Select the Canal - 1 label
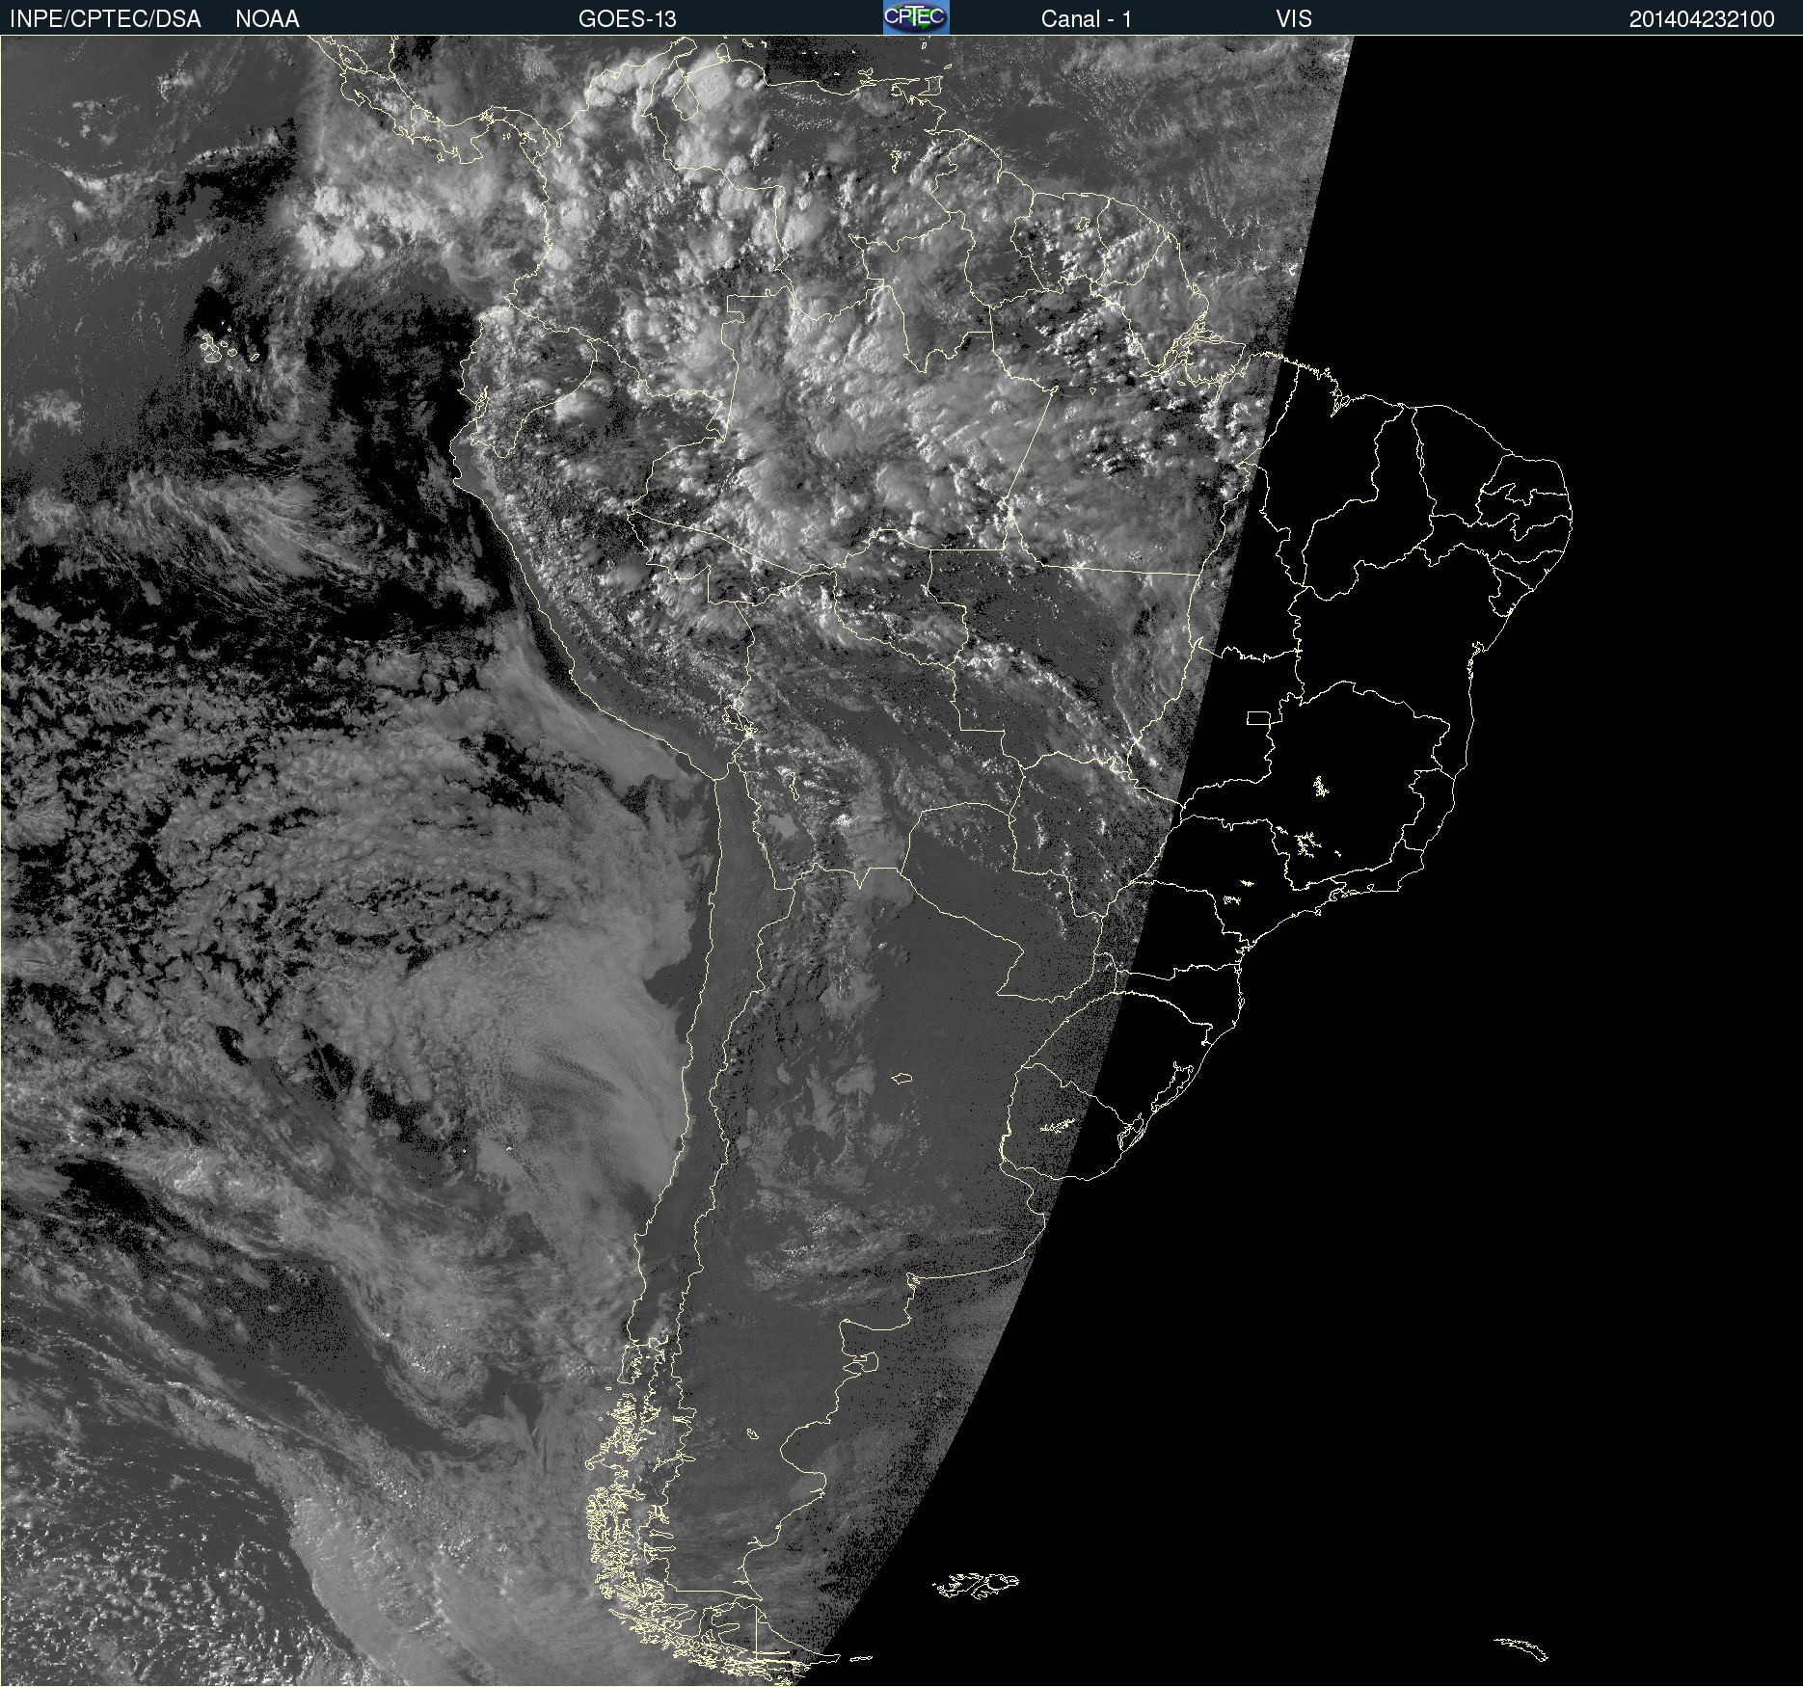 (x=1086, y=19)
